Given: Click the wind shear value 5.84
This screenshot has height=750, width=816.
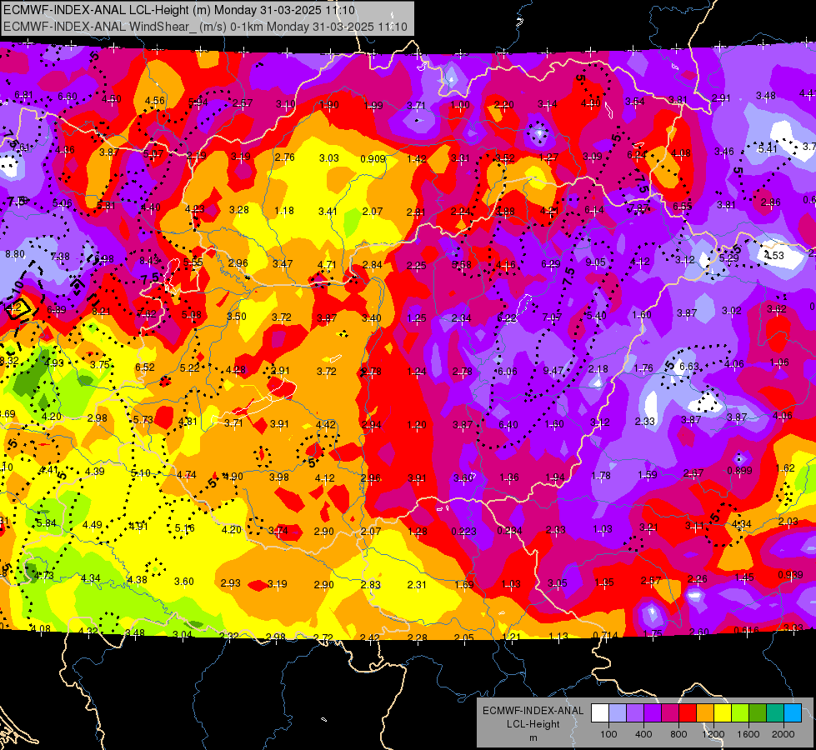Looking at the screenshot, I should [46, 522].
